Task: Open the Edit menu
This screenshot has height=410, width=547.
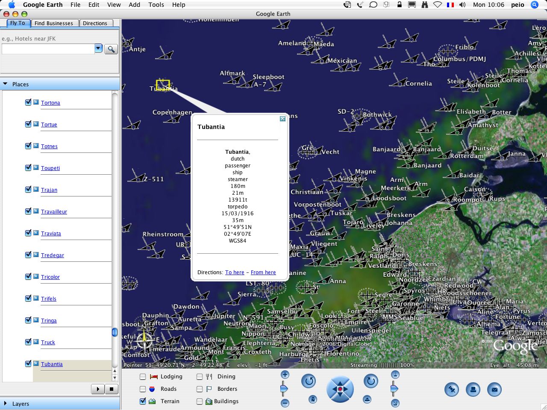Action: (94, 5)
